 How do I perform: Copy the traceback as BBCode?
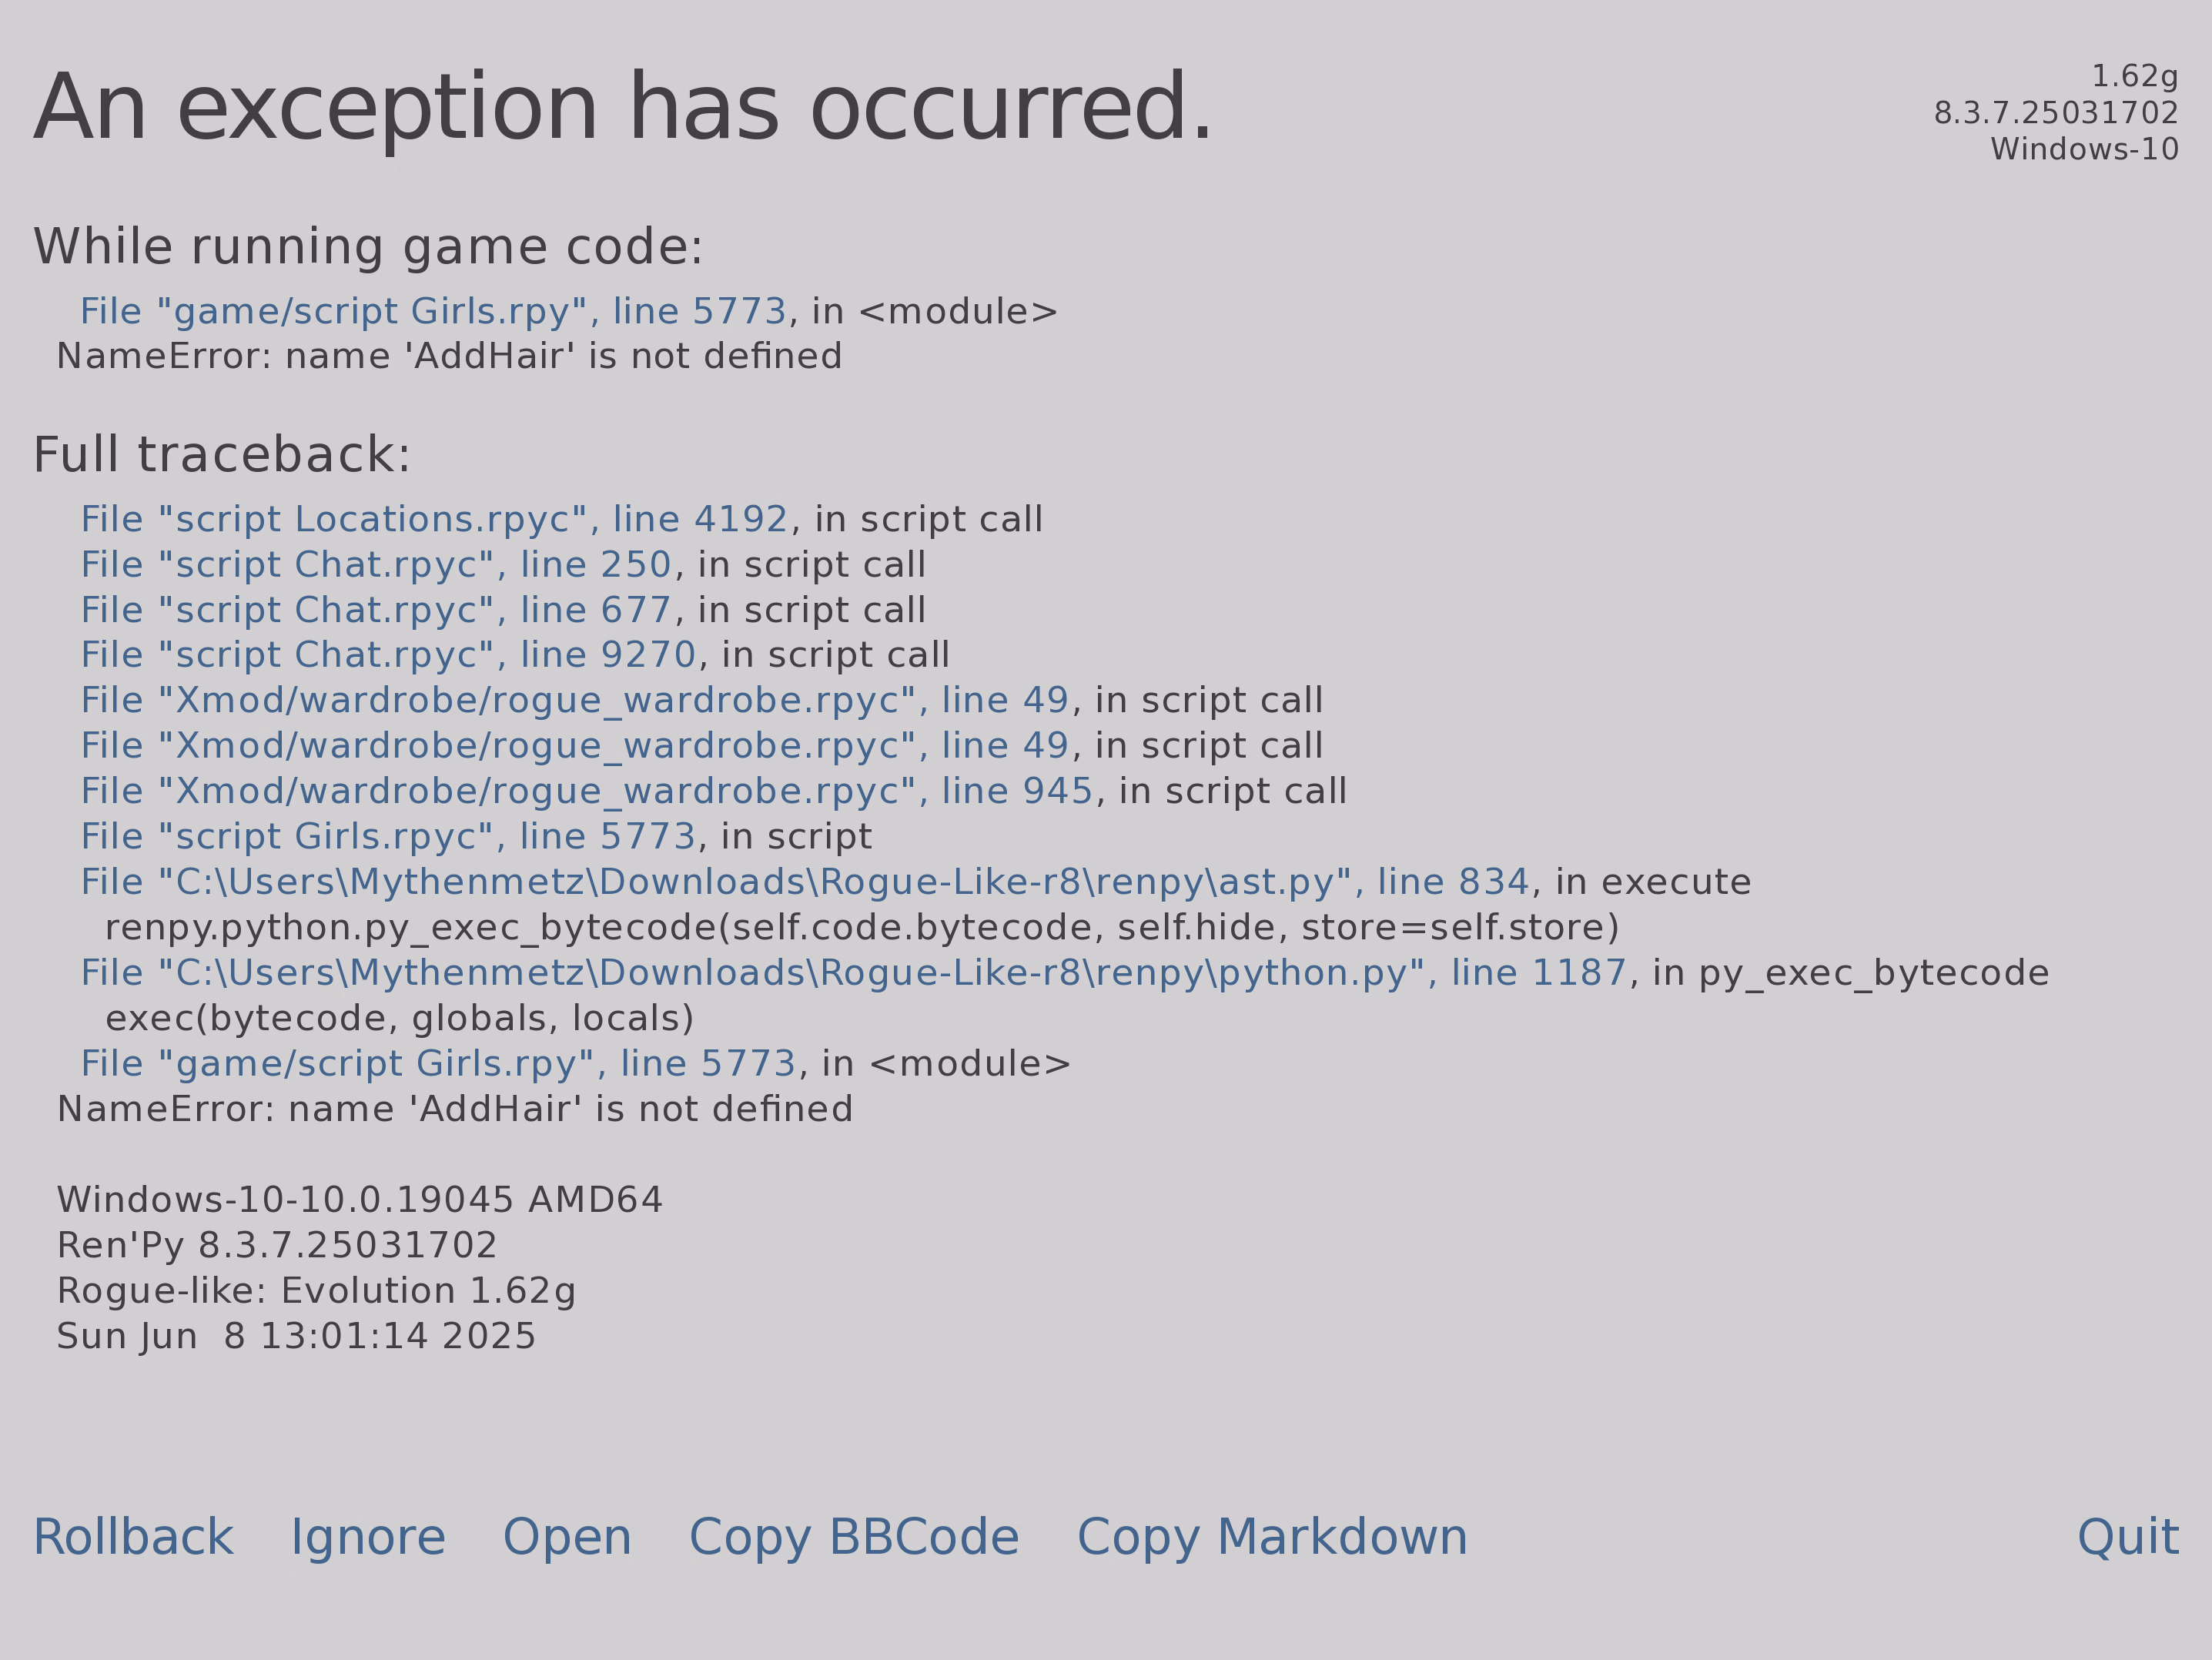pos(854,1538)
